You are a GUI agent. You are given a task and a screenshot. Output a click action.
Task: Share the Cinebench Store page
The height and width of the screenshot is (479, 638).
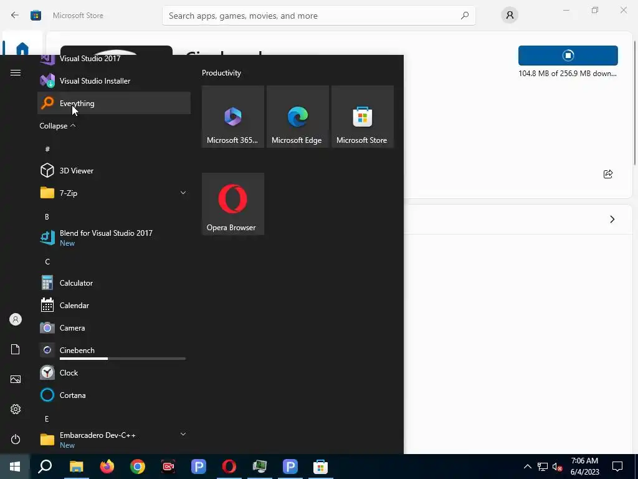(x=608, y=174)
